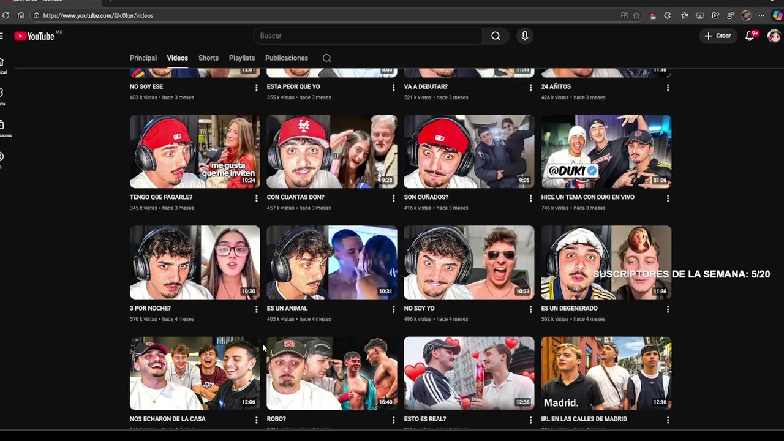Select the Videos tab
784x441 pixels.
click(x=178, y=58)
